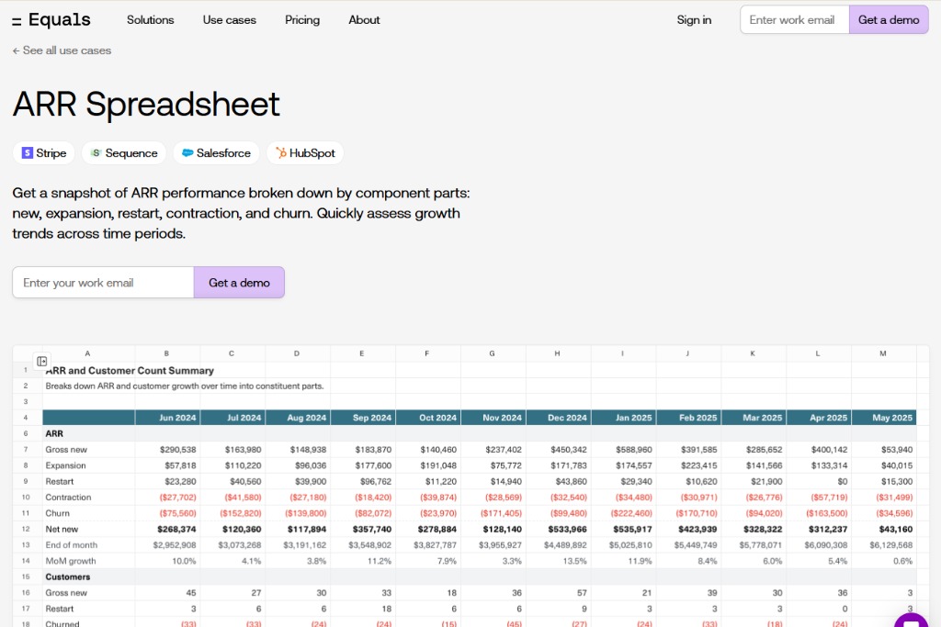Select the Jun 2024 header cell

point(167,418)
